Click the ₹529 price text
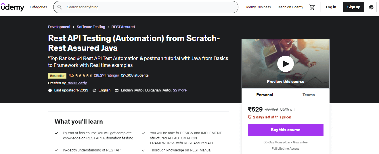This screenshot has height=154, width=379. pyautogui.click(x=255, y=109)
